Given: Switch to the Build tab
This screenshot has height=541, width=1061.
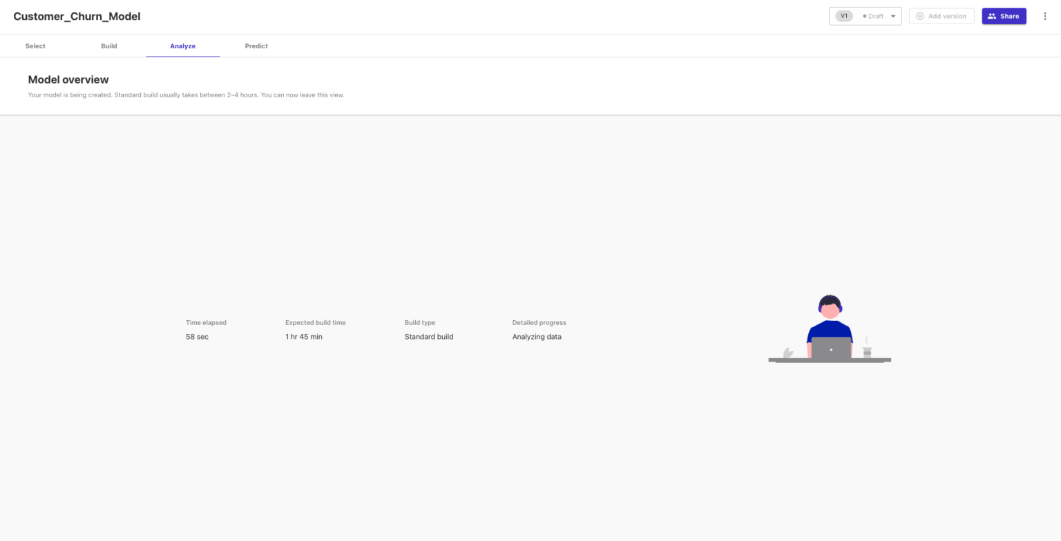Looking at the screenshot, I should pyautogui.click(x=108, y=46).
